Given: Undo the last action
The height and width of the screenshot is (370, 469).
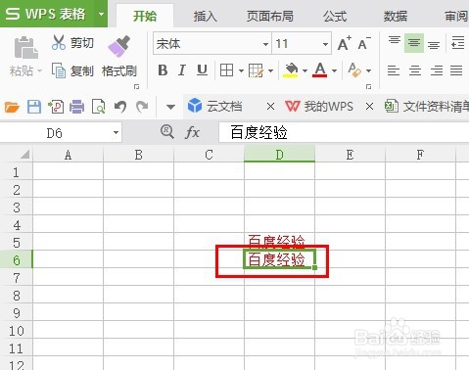Looking at the screenshot, I should pyautogui.click(x=120, y=107).
